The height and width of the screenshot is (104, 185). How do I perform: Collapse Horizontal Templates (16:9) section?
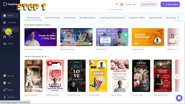click(x=51, y=25)
